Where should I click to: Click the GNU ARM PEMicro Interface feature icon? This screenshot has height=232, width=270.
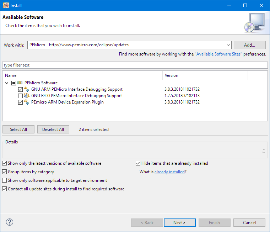pos(27,89)
